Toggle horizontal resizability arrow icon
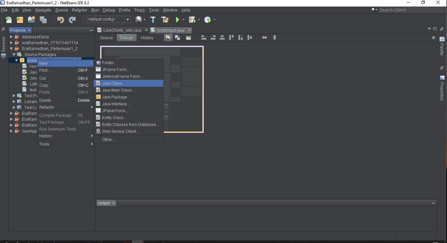Image resolution: width=447 pixels, height=243 pixels. [265, 38]
